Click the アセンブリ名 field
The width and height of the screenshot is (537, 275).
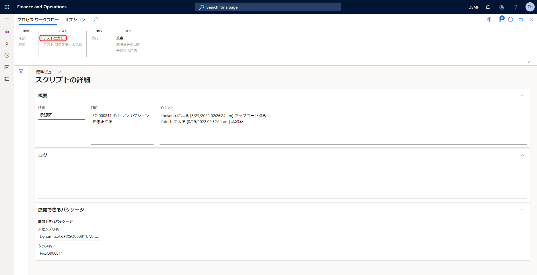pyautogui.click(x=70, y=236)
